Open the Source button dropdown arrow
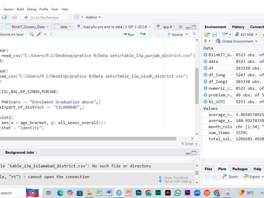The height and width of the screenshot is (198, 264). (x=187, y=34)
